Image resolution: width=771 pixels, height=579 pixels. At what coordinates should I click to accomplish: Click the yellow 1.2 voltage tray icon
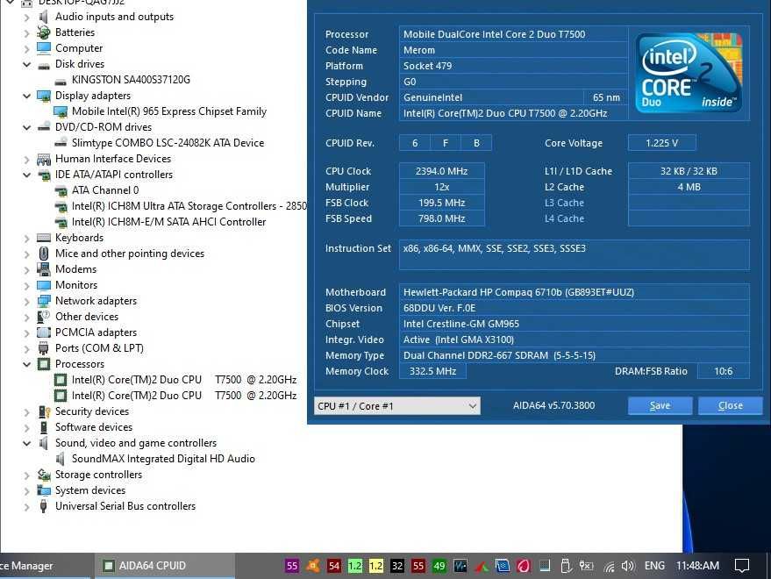coord(376,566)
